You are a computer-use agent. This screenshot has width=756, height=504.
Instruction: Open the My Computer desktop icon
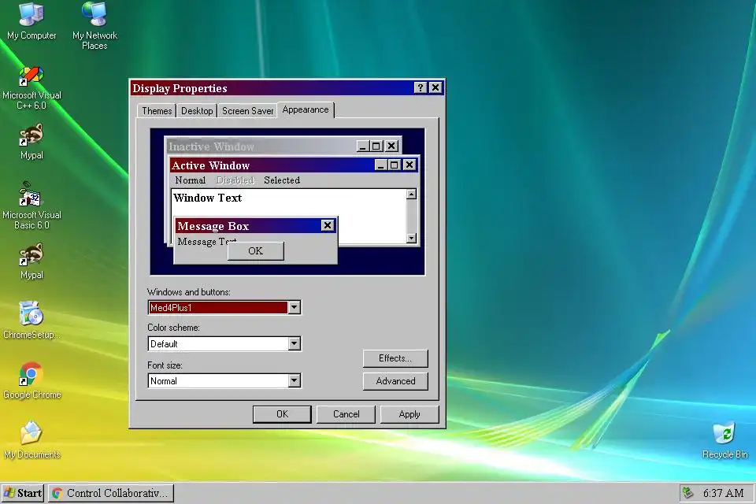tap(31, 22)
